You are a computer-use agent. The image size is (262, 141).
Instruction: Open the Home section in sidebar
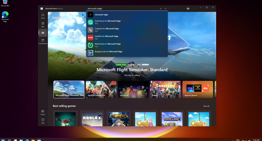[x=43, y=16]
